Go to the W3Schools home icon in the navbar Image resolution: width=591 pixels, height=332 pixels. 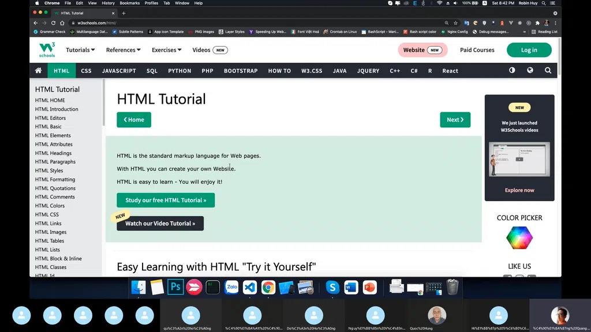[39, 70]
